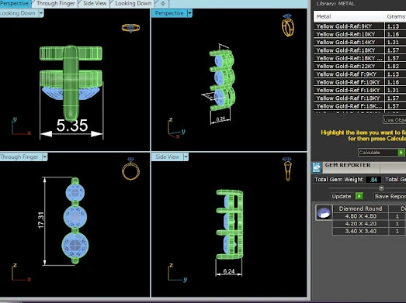Click ring orientation icon in Perspective viewport
The height and width of the screenshot is (303, 406).
pos(288,25)
